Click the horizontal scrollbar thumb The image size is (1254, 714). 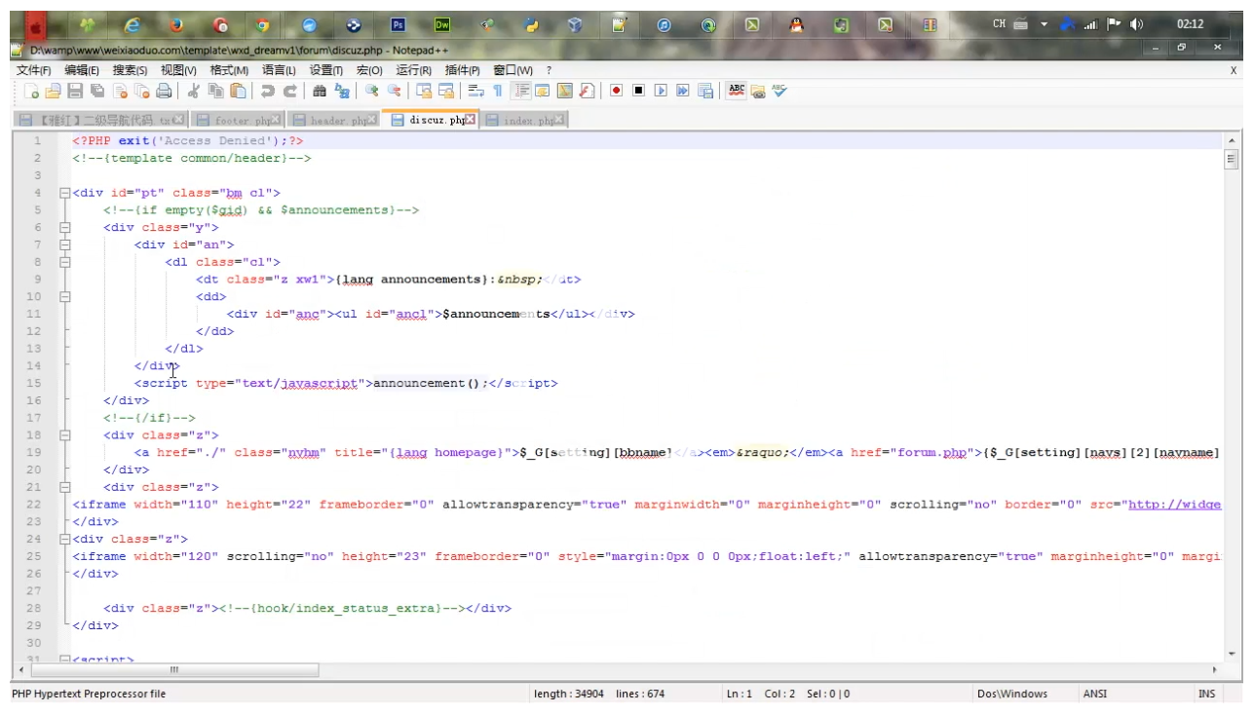[174, 670]
